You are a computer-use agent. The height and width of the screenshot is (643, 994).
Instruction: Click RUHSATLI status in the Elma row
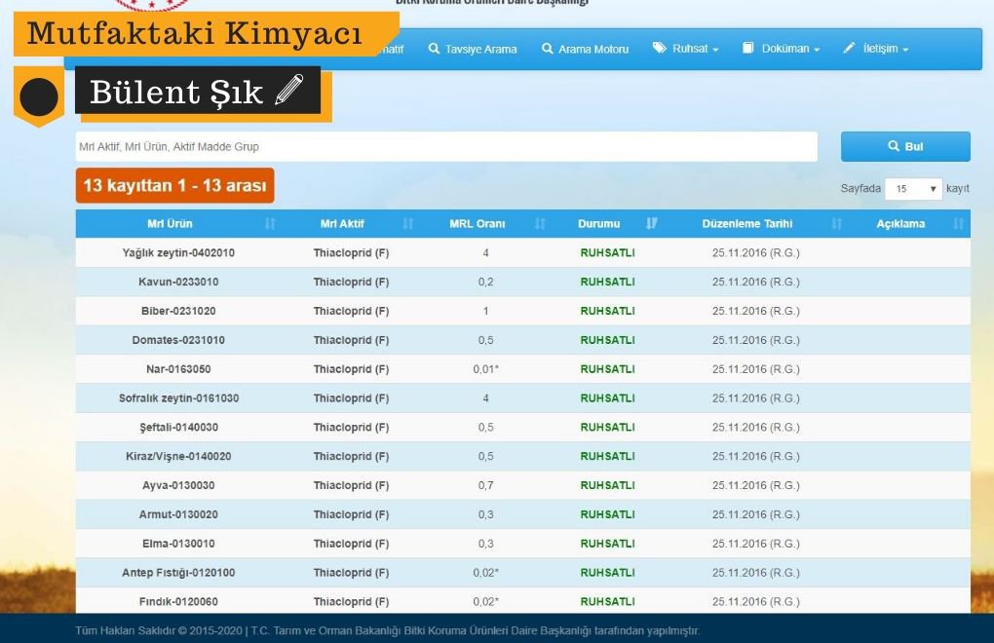(607, 544)
